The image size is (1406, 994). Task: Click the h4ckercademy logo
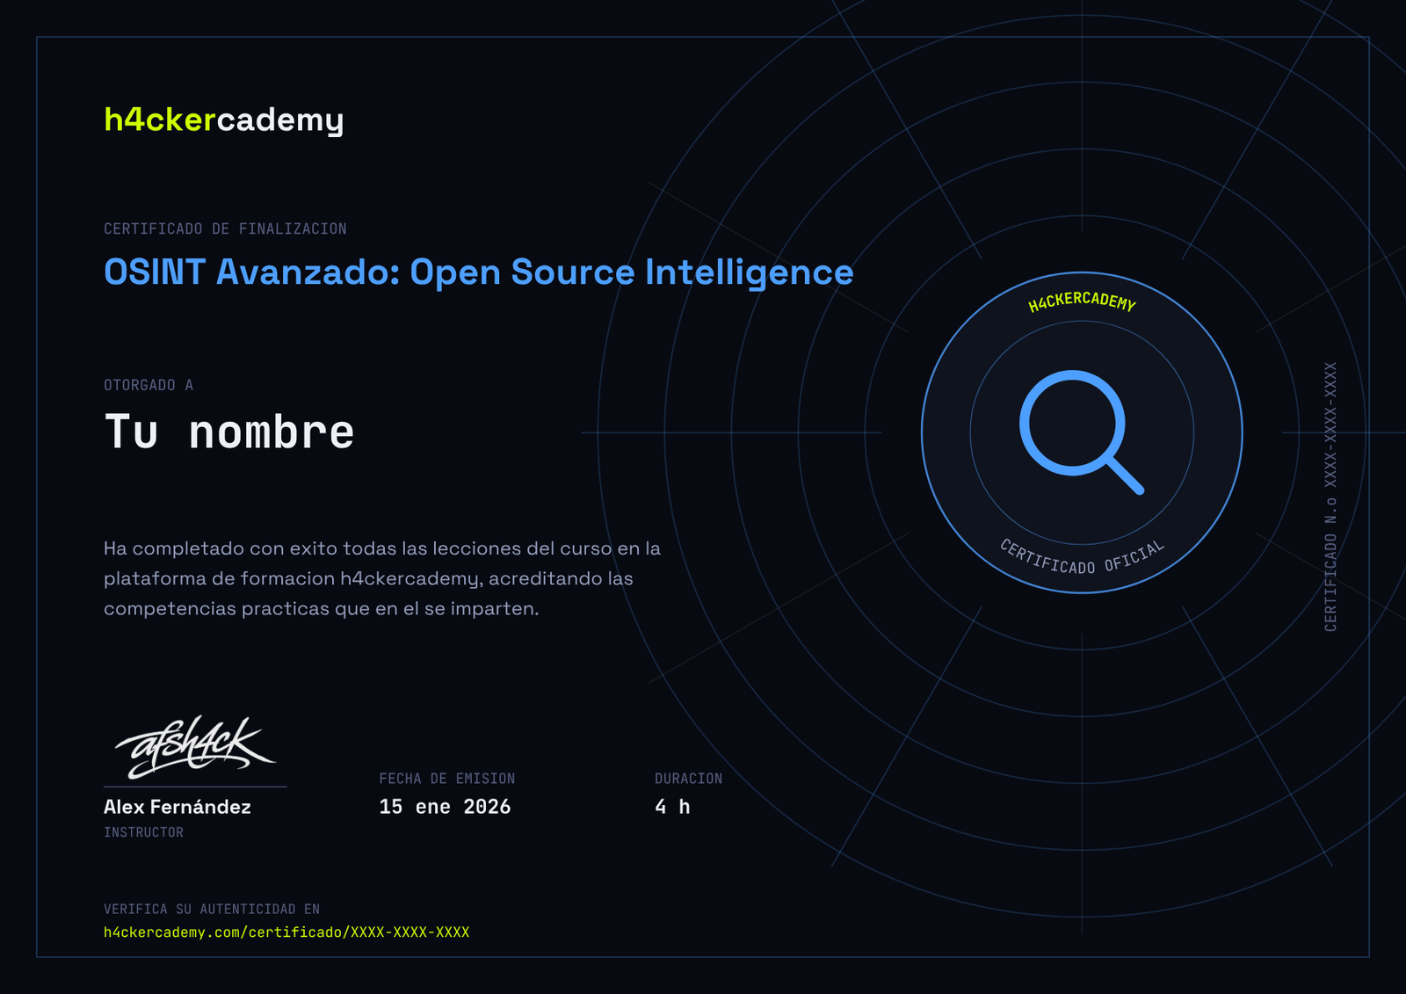223,120
